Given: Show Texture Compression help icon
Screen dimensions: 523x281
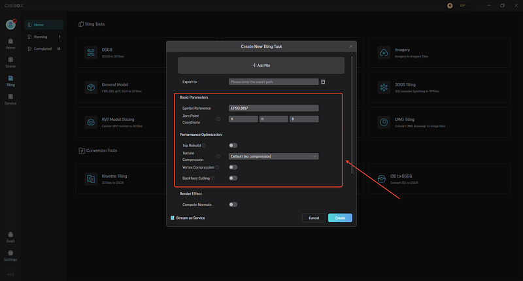Looking at the screenshot, I should click(x=218, y=156).
